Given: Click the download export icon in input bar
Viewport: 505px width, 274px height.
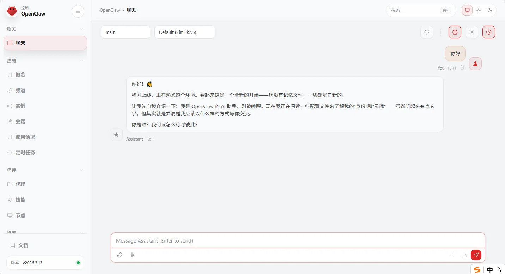Looking at the screenshot, I should click(x=464, y=255).
